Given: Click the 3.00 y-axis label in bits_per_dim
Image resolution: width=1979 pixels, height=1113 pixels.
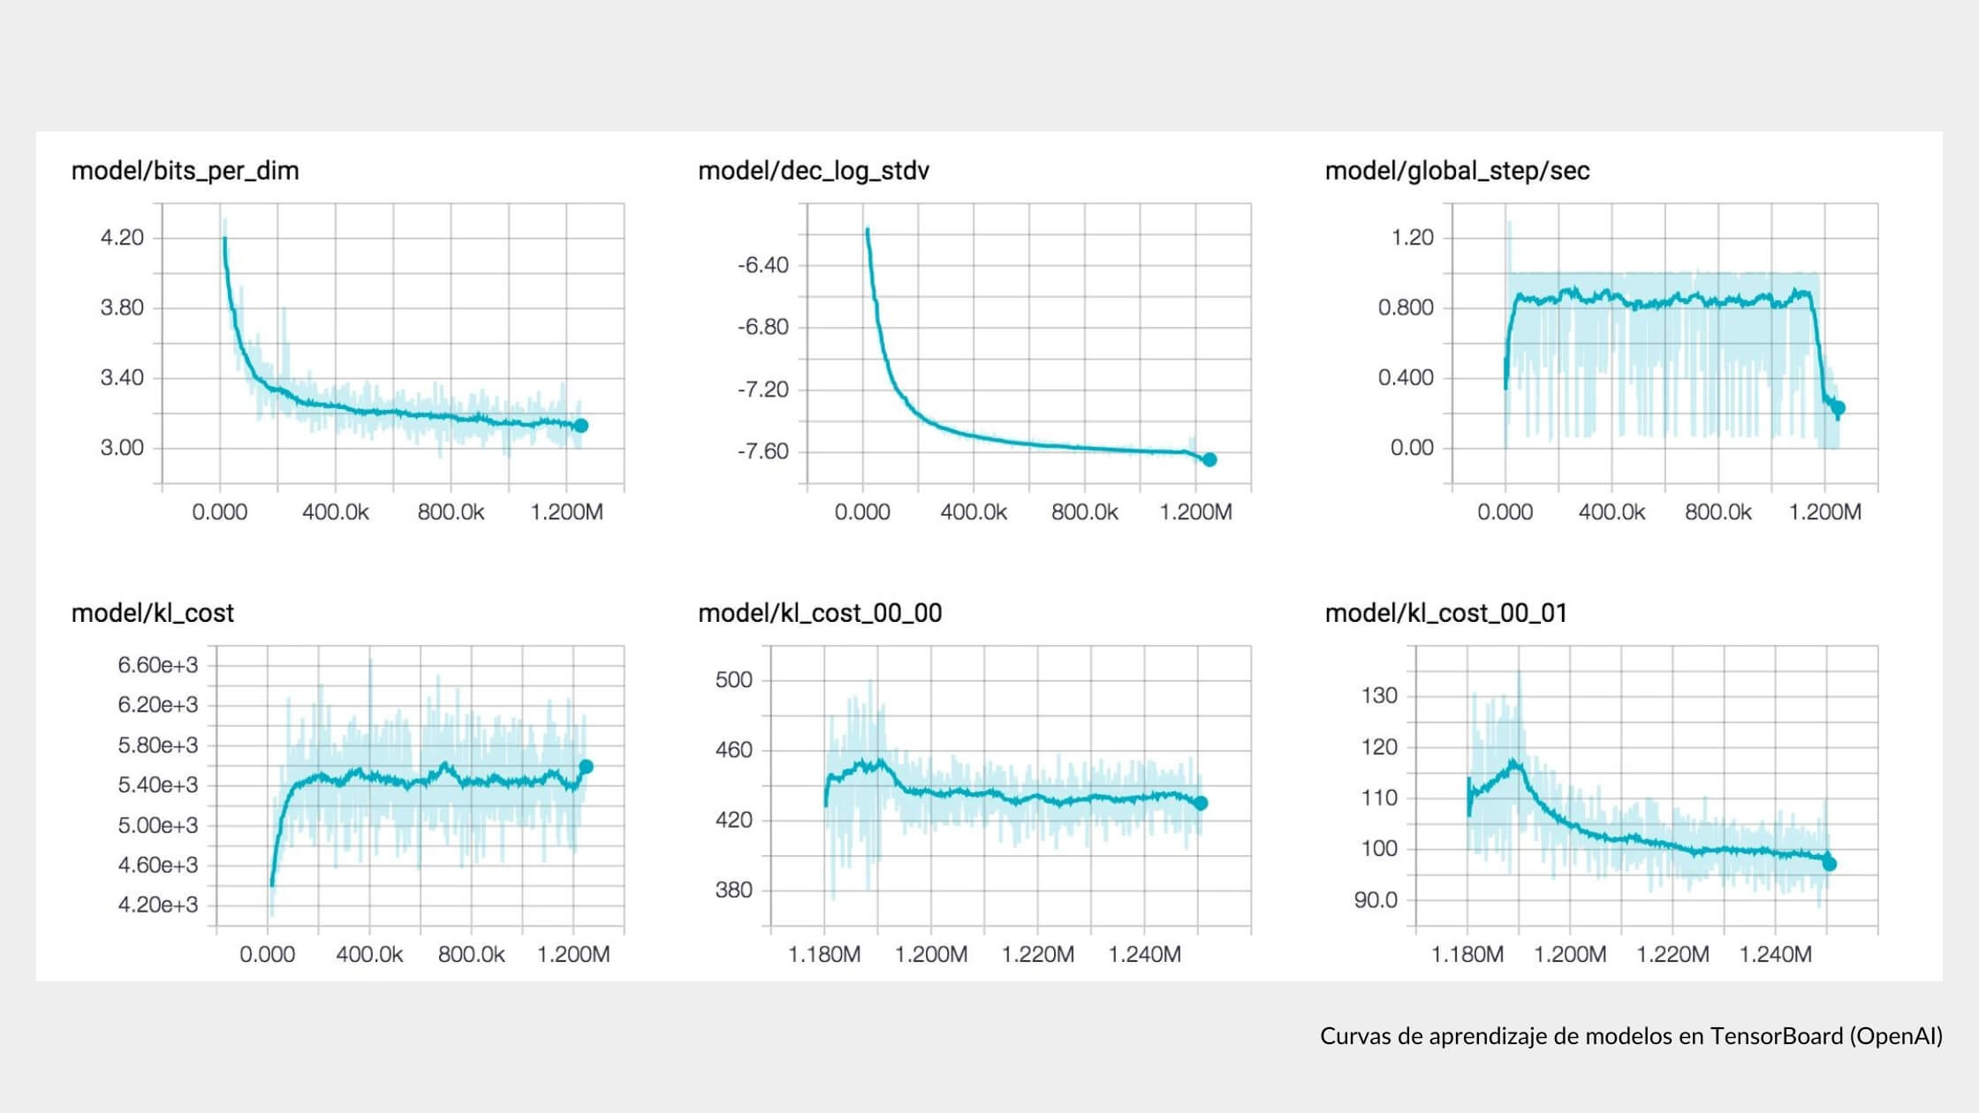Looking at the screenshot, I should (122, 448).
